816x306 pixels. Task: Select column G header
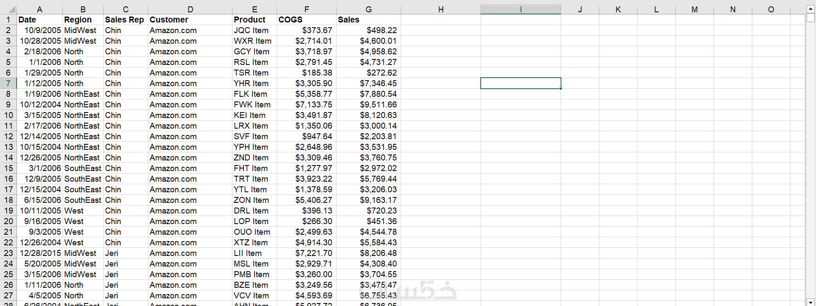click(x=368, y=9)
